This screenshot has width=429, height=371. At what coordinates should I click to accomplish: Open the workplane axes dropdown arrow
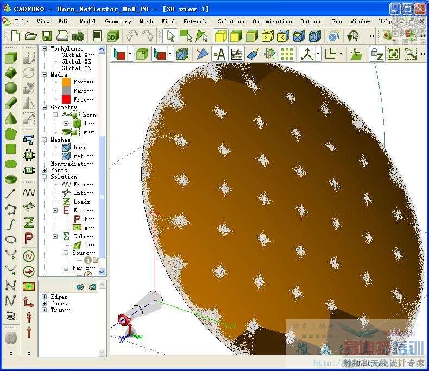(318, 54)
